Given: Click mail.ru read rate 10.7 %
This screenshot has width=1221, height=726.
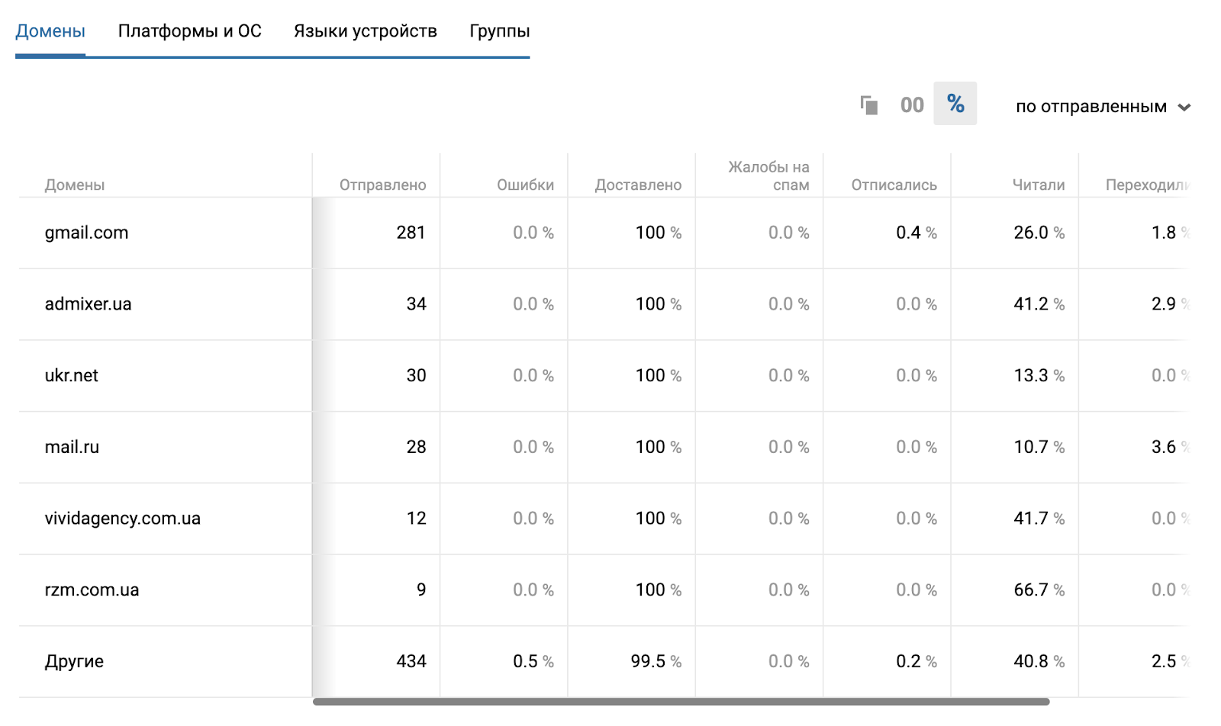Looking at the screenshot, I should click(1039, 447).
